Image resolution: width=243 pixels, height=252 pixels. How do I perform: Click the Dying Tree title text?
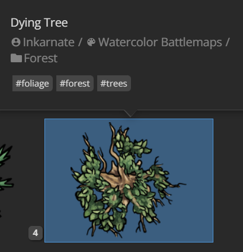[39, 23]
